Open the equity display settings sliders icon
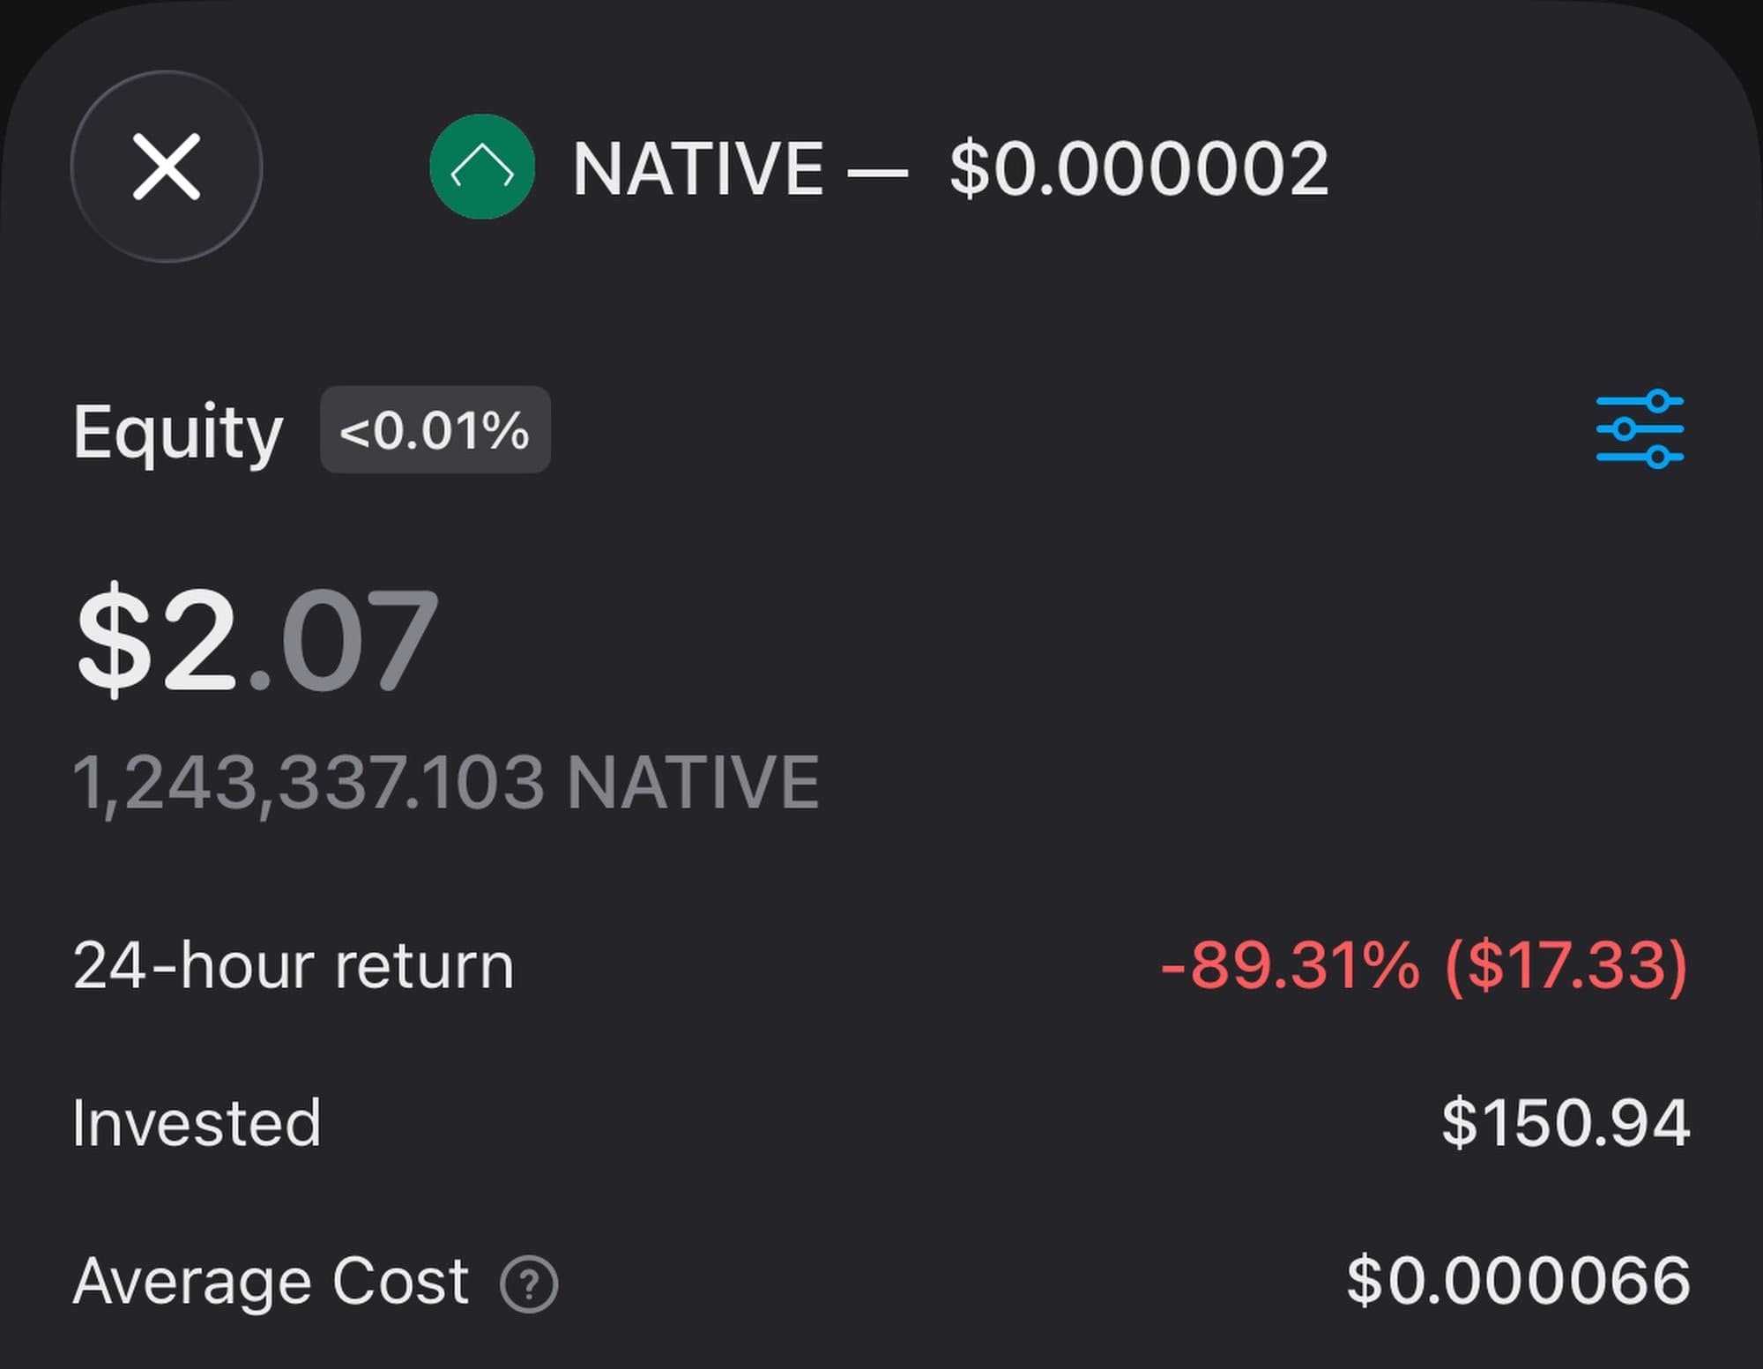1763x1369 pixels. pos(1640,429)
